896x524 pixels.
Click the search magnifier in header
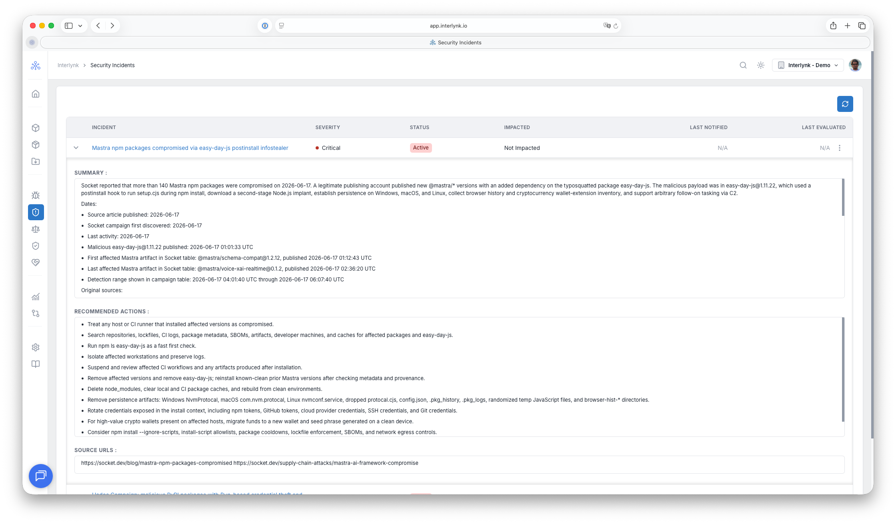coord(743,65)
